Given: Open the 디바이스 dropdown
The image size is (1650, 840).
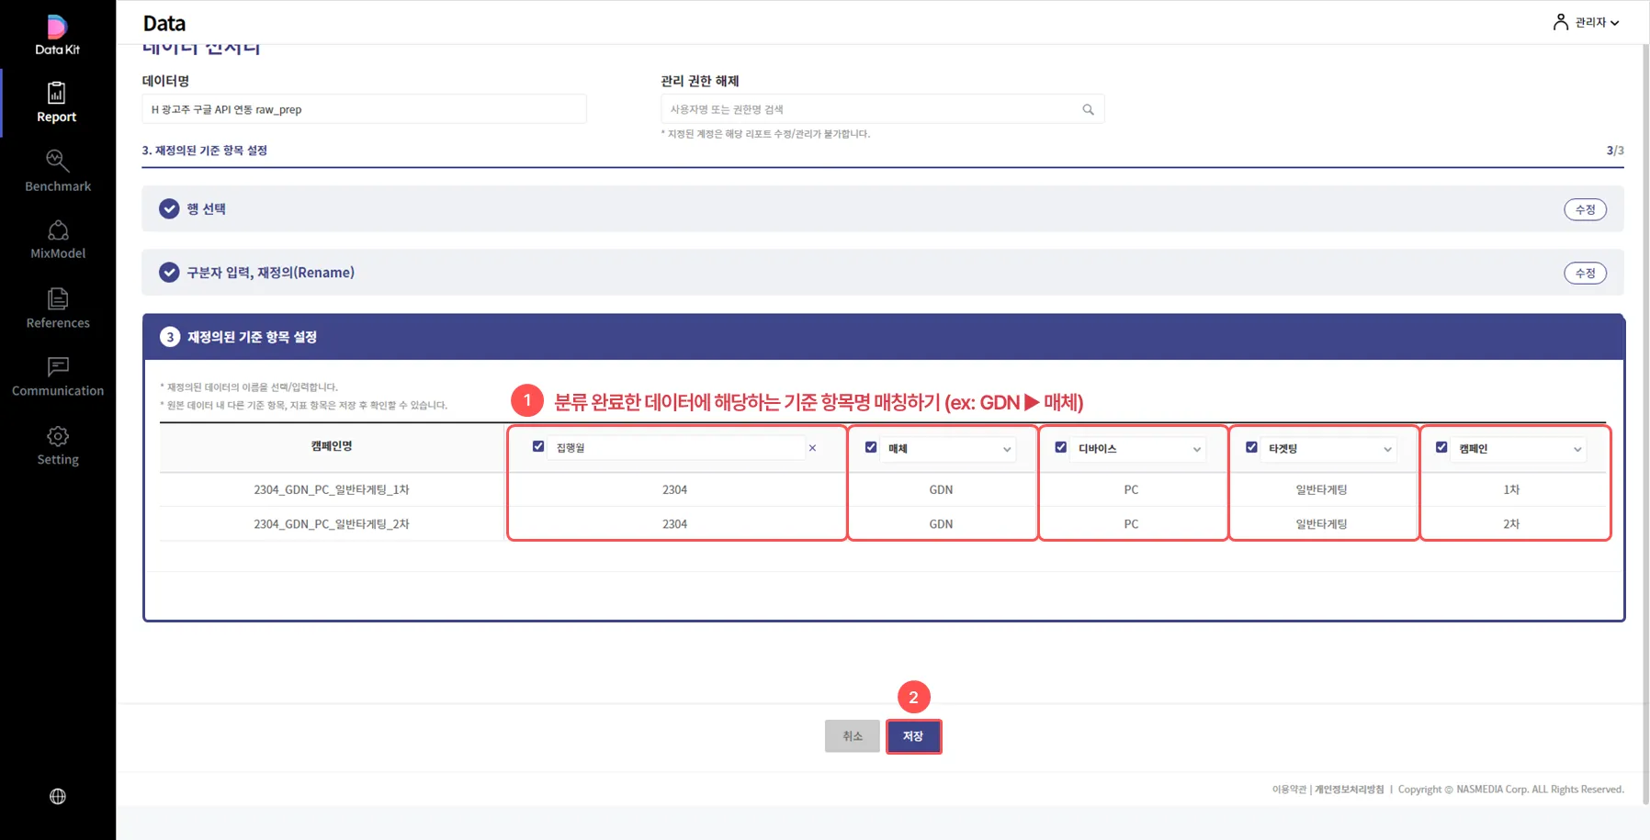Looking at the screenshot, I should tap(1139, 449).
